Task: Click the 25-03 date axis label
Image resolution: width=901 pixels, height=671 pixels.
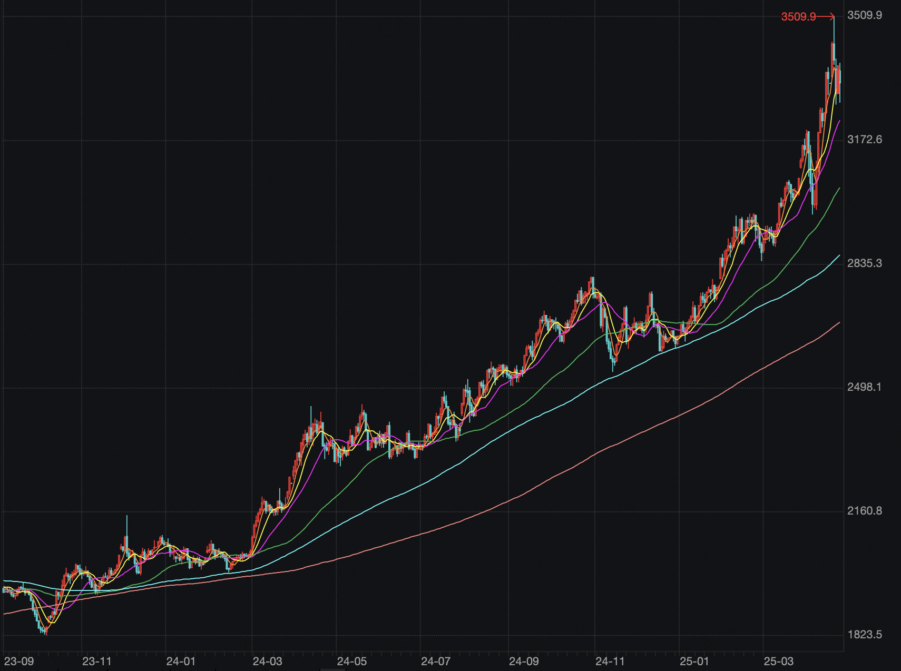Action: pos(779,662)
